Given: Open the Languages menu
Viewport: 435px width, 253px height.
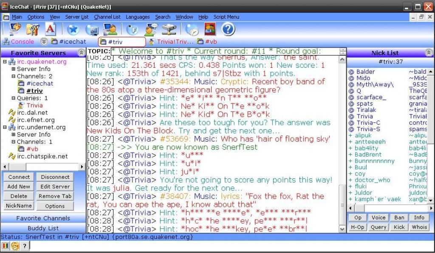Looking at the screenshot, I should 138,17.
